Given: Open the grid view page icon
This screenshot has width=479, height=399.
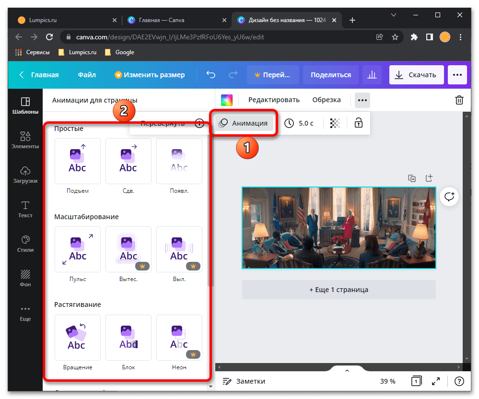Looking at the screenshot, I should click(x=416, y=381).
